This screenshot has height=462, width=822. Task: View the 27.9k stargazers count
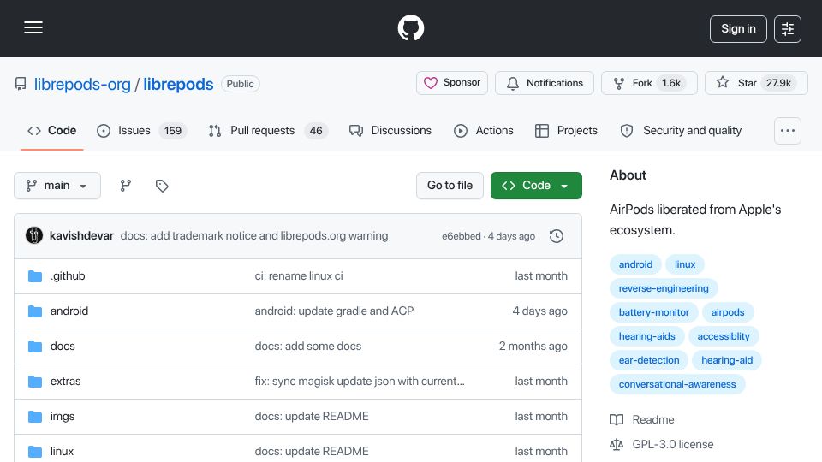[778, 83]
